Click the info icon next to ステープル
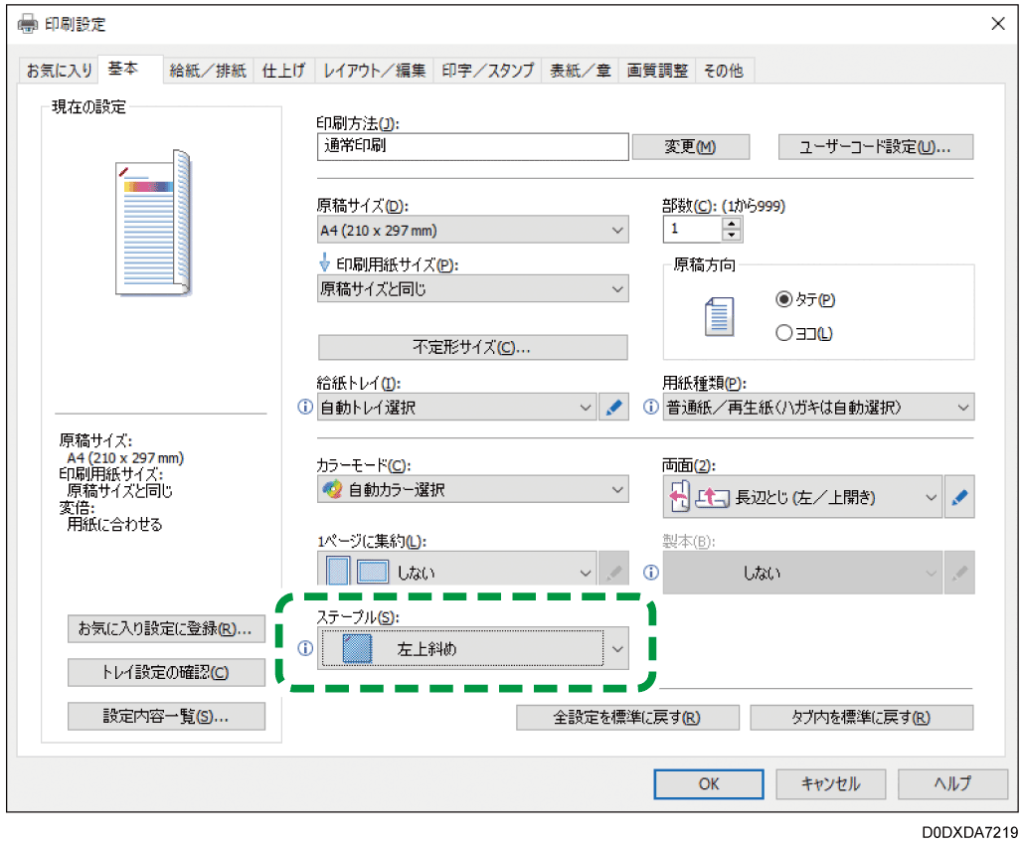This screenshot has width=1022, height=845. click(306, 647)
